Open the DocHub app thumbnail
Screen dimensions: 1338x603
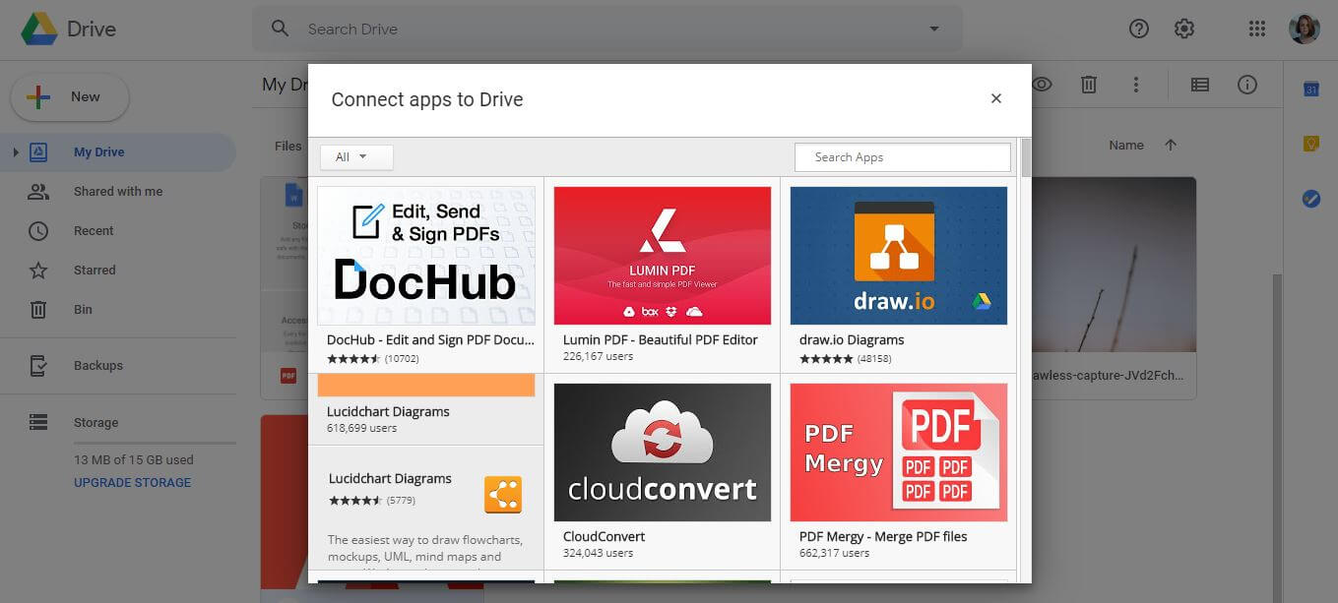[426, 256]
